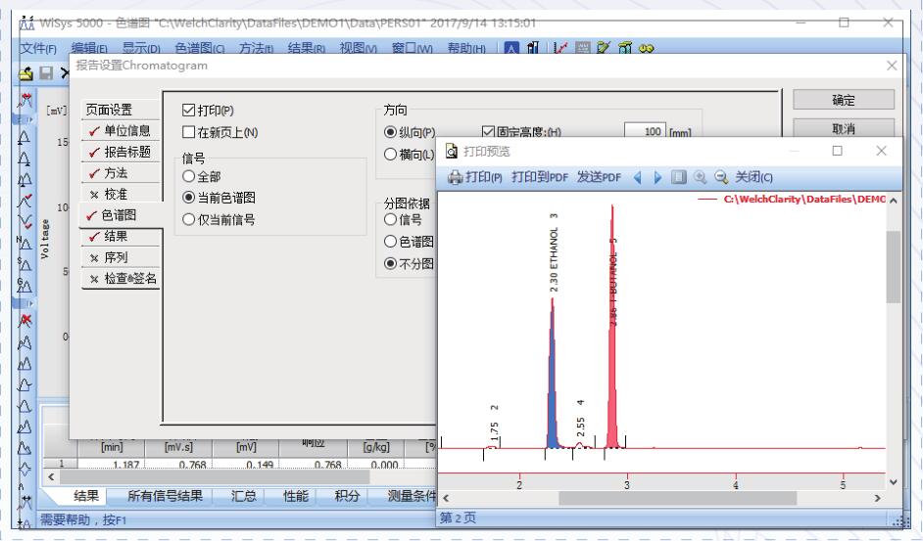Switch to the 性能 tab

pos(296,496)
